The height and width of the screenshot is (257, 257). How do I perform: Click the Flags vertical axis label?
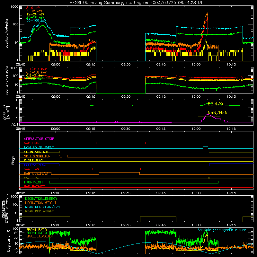(13, 161)
